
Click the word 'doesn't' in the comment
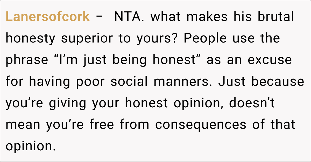252,103
